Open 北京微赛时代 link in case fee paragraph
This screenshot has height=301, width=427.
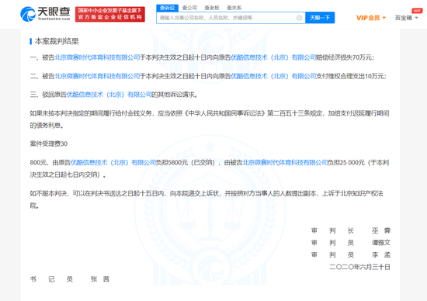pyautogui.click(x=285, y=162)
